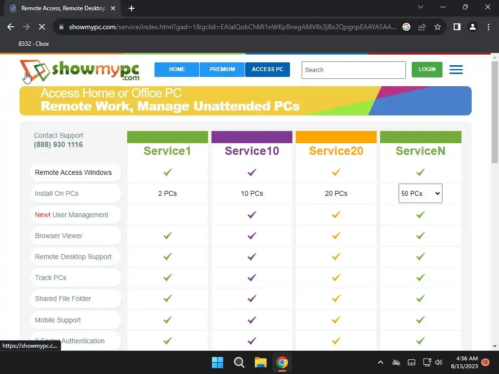
Task: Click Service20 Browser Viewer orange checkmark
Action: click(336, 236)
